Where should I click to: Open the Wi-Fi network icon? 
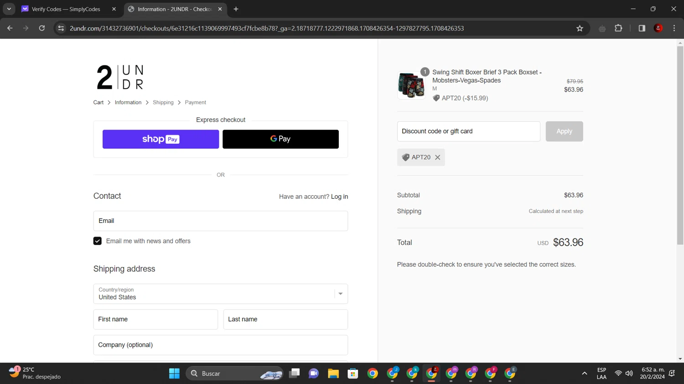click(618, 374)
